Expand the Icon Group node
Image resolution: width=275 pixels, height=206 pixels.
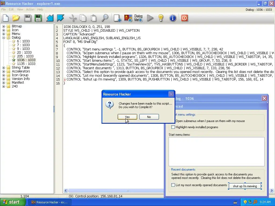(x=3, y=75)
